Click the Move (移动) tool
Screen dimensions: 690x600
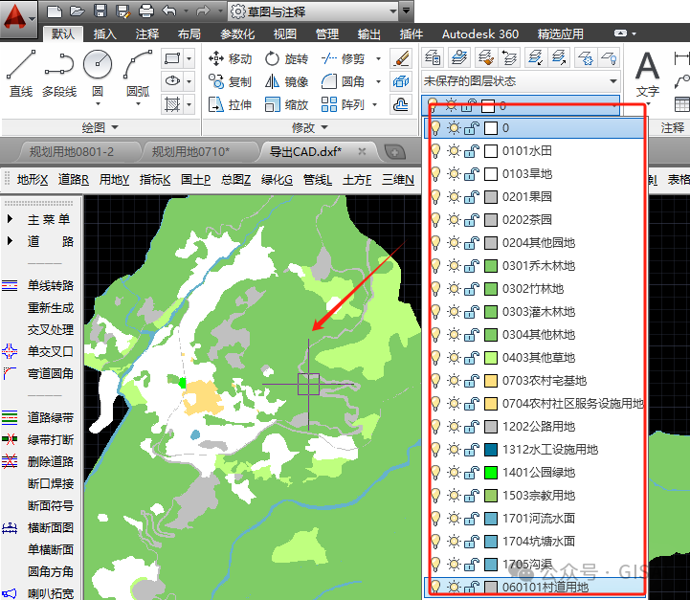230,58
